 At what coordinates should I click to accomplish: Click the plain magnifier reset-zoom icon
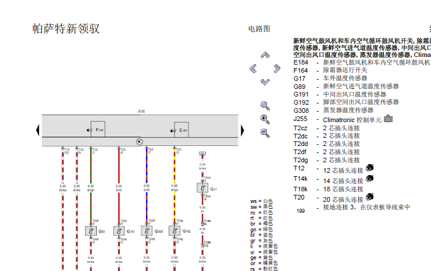point(265,106)
